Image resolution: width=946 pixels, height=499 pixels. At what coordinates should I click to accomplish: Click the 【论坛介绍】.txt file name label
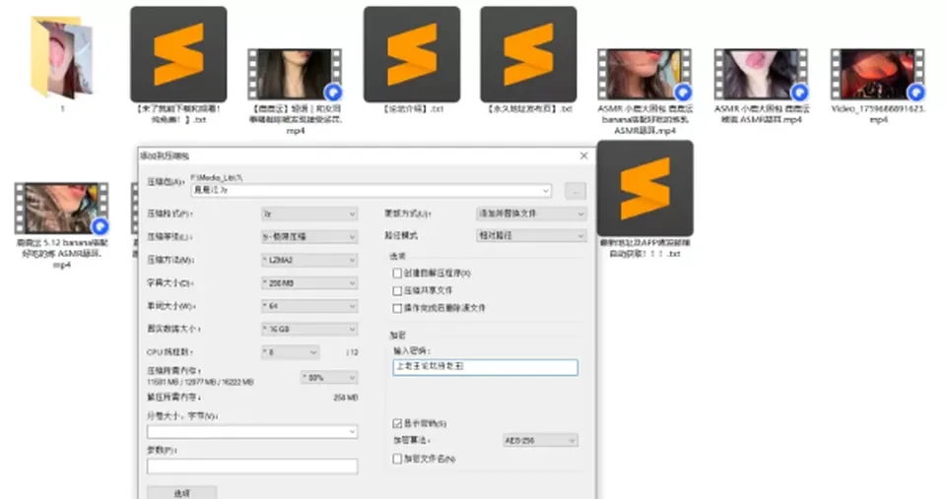[x=412, y=109]
